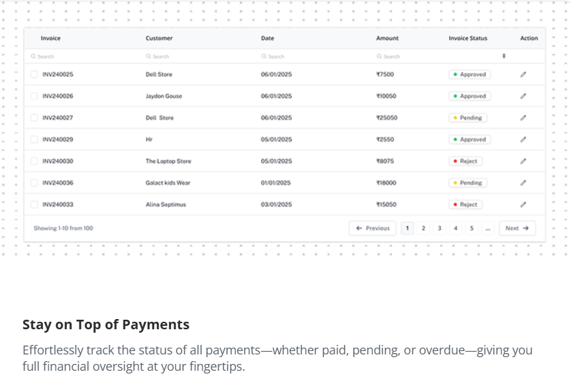Switch to page 4
Viewport: 571px width, 383px height.
tap(456, 228)
